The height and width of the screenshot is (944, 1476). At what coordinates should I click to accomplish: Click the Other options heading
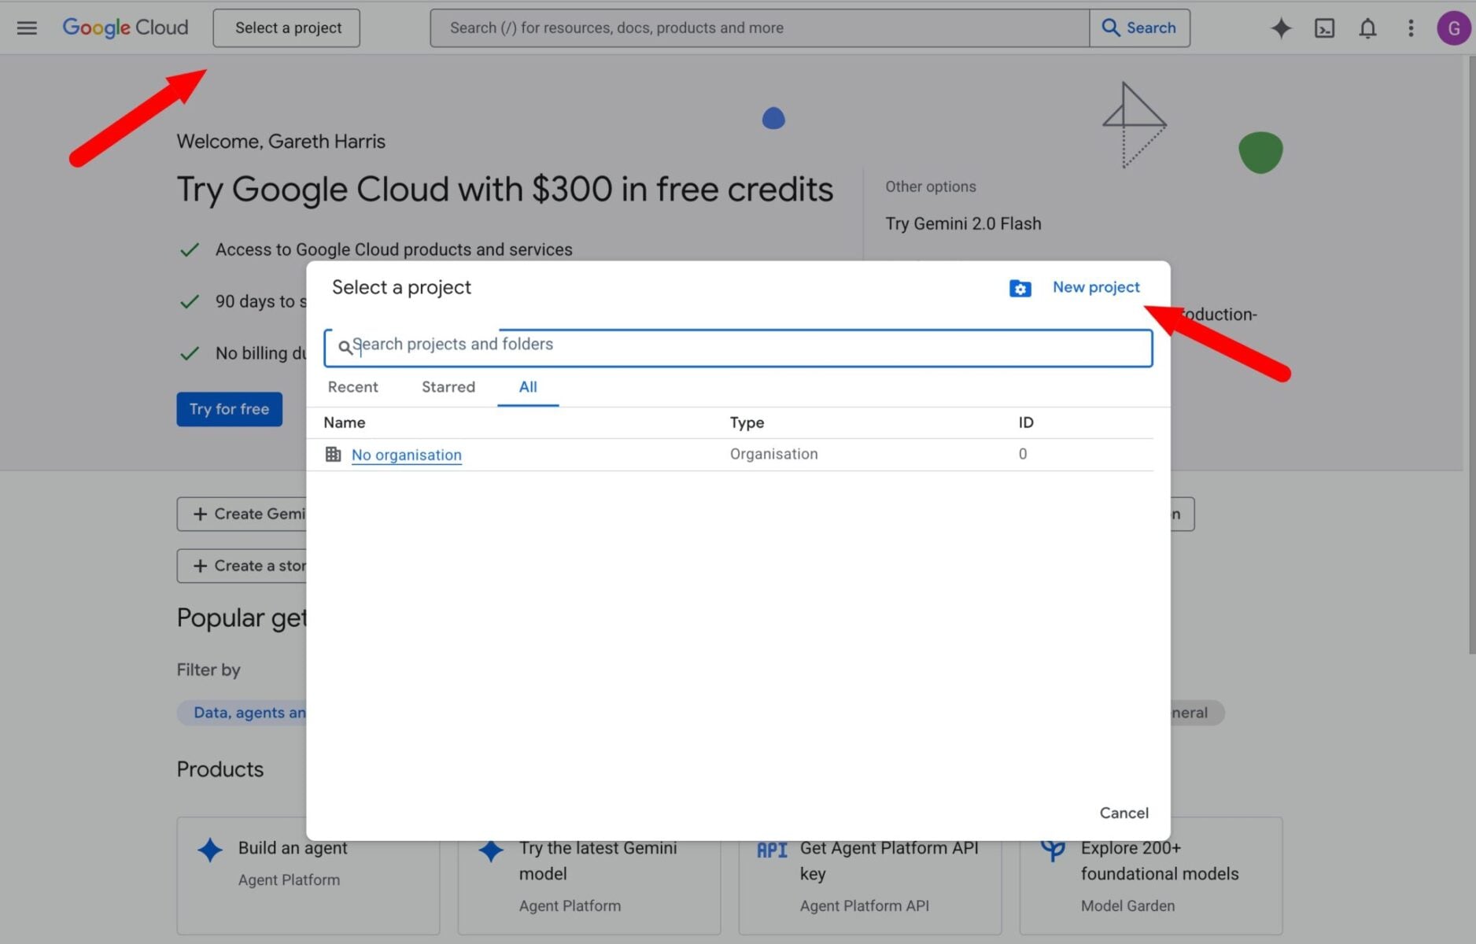coord(930,186)
